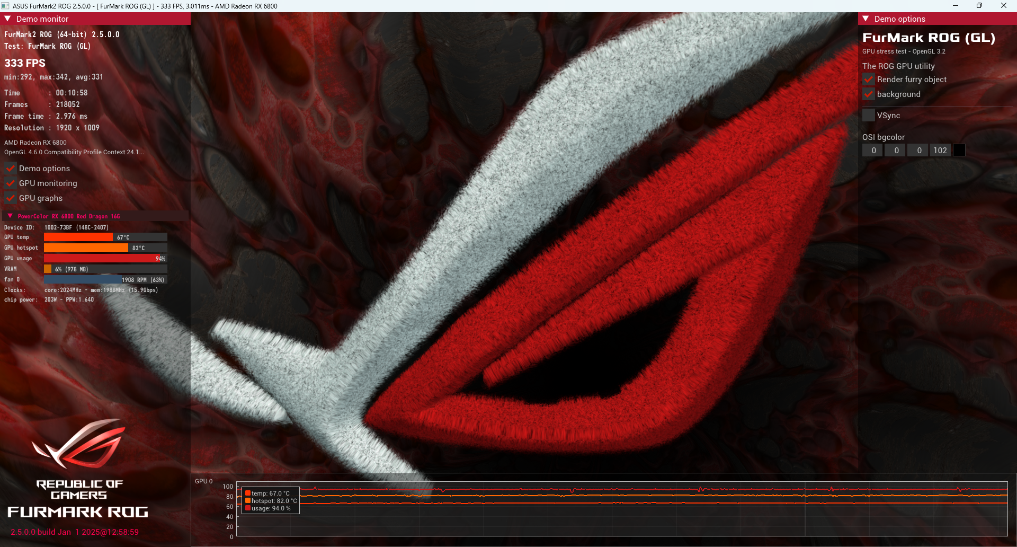Screen dimensions: 1017x547
Task: Close the FurMark2 ROG window
Action: (x=1004, y=6)
